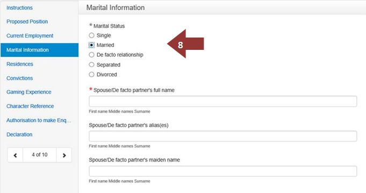Go to previous page arrow
The width and height of the screenshot is (366, 193).
[x=15, y=155]
